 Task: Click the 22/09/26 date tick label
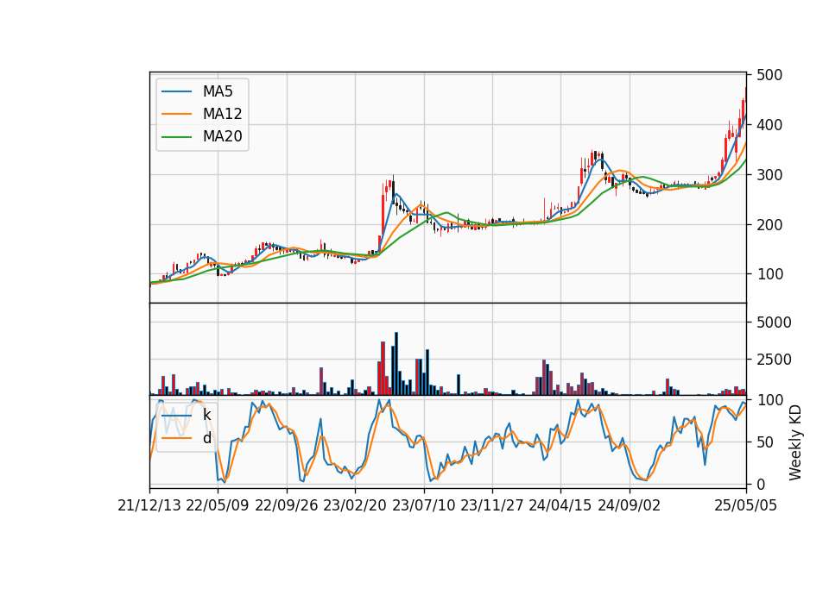(x=287, y=505)
